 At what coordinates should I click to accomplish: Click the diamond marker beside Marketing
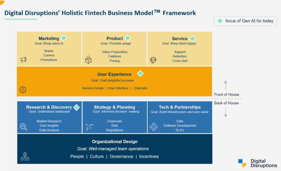[x=64, y=38]
